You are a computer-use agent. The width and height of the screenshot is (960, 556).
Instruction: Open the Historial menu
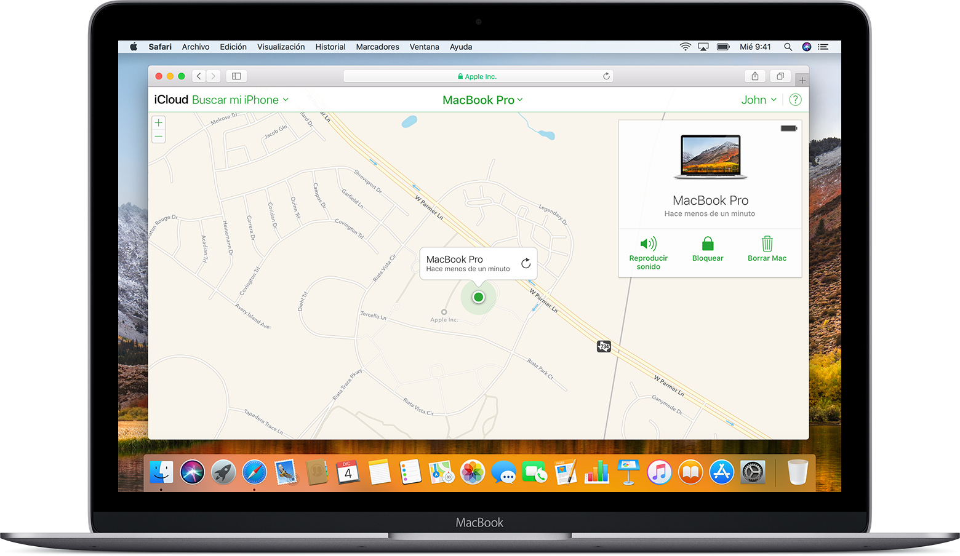[330, 47]
